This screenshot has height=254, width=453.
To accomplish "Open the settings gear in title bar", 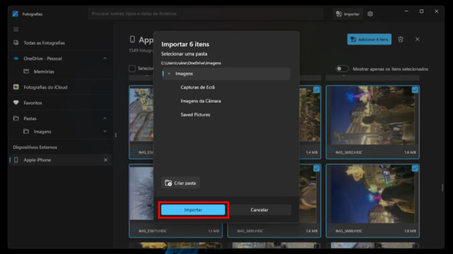I will [370, 14].
